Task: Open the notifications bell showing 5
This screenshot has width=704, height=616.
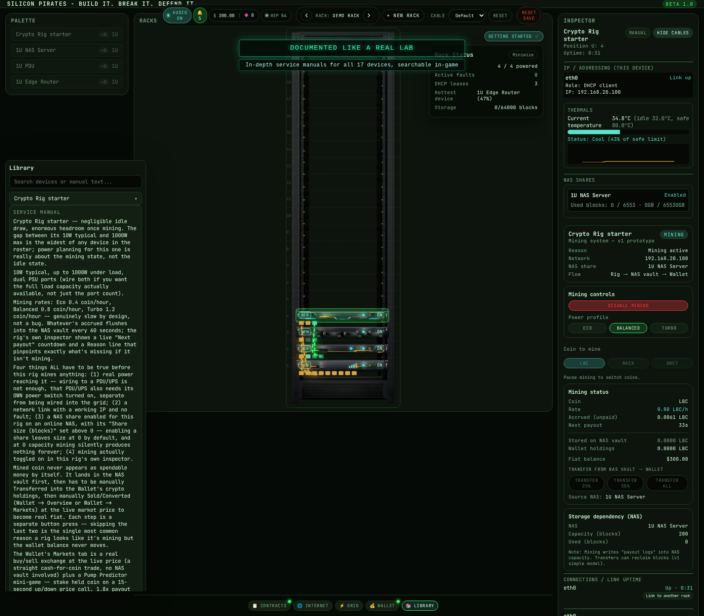Action: tap(200, 15)
